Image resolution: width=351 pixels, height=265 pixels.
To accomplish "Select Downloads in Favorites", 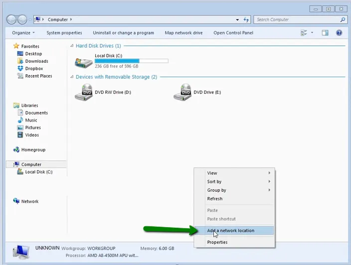I will point(37,61).
